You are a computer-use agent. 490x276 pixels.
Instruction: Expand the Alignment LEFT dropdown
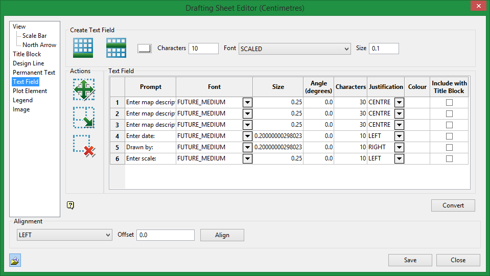64,235
